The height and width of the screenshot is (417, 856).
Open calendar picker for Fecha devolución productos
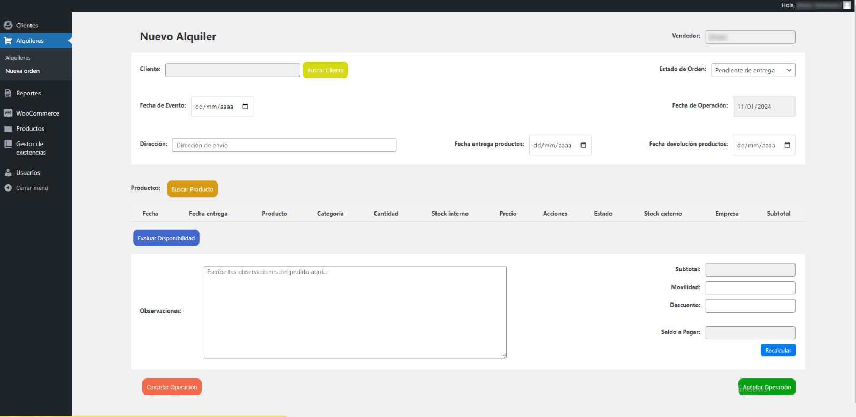[787, 145]
